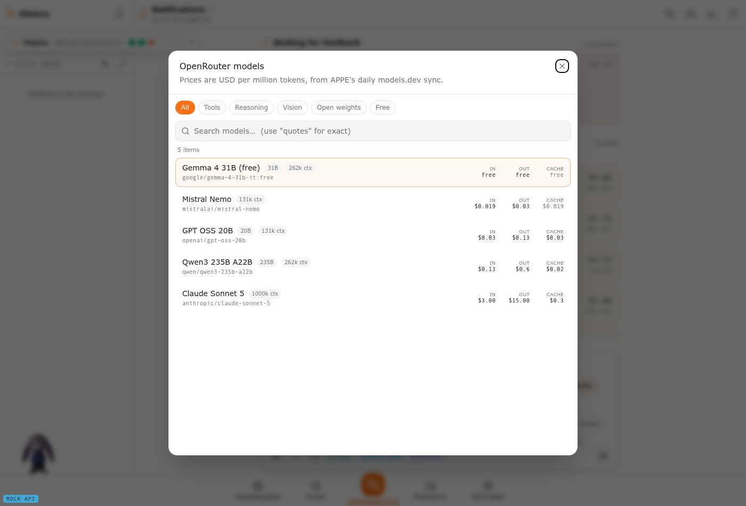Click the MOCK API badge
The height and width of the screenshot is (506, 746).
point(21,499)
